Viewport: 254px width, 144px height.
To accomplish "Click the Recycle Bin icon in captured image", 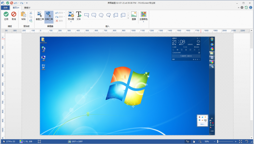I will [43, 67].
